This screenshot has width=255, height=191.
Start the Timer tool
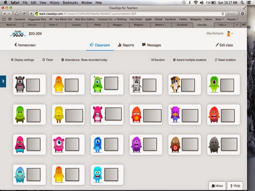(x=48, y=60)
